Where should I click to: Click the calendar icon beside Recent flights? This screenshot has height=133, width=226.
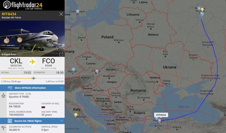coord(10,121)
